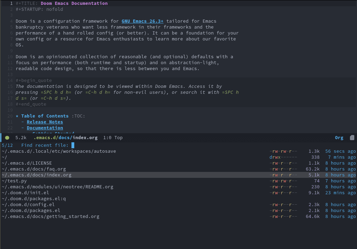Click the green buffer state dot in modeline

(7, 138)
